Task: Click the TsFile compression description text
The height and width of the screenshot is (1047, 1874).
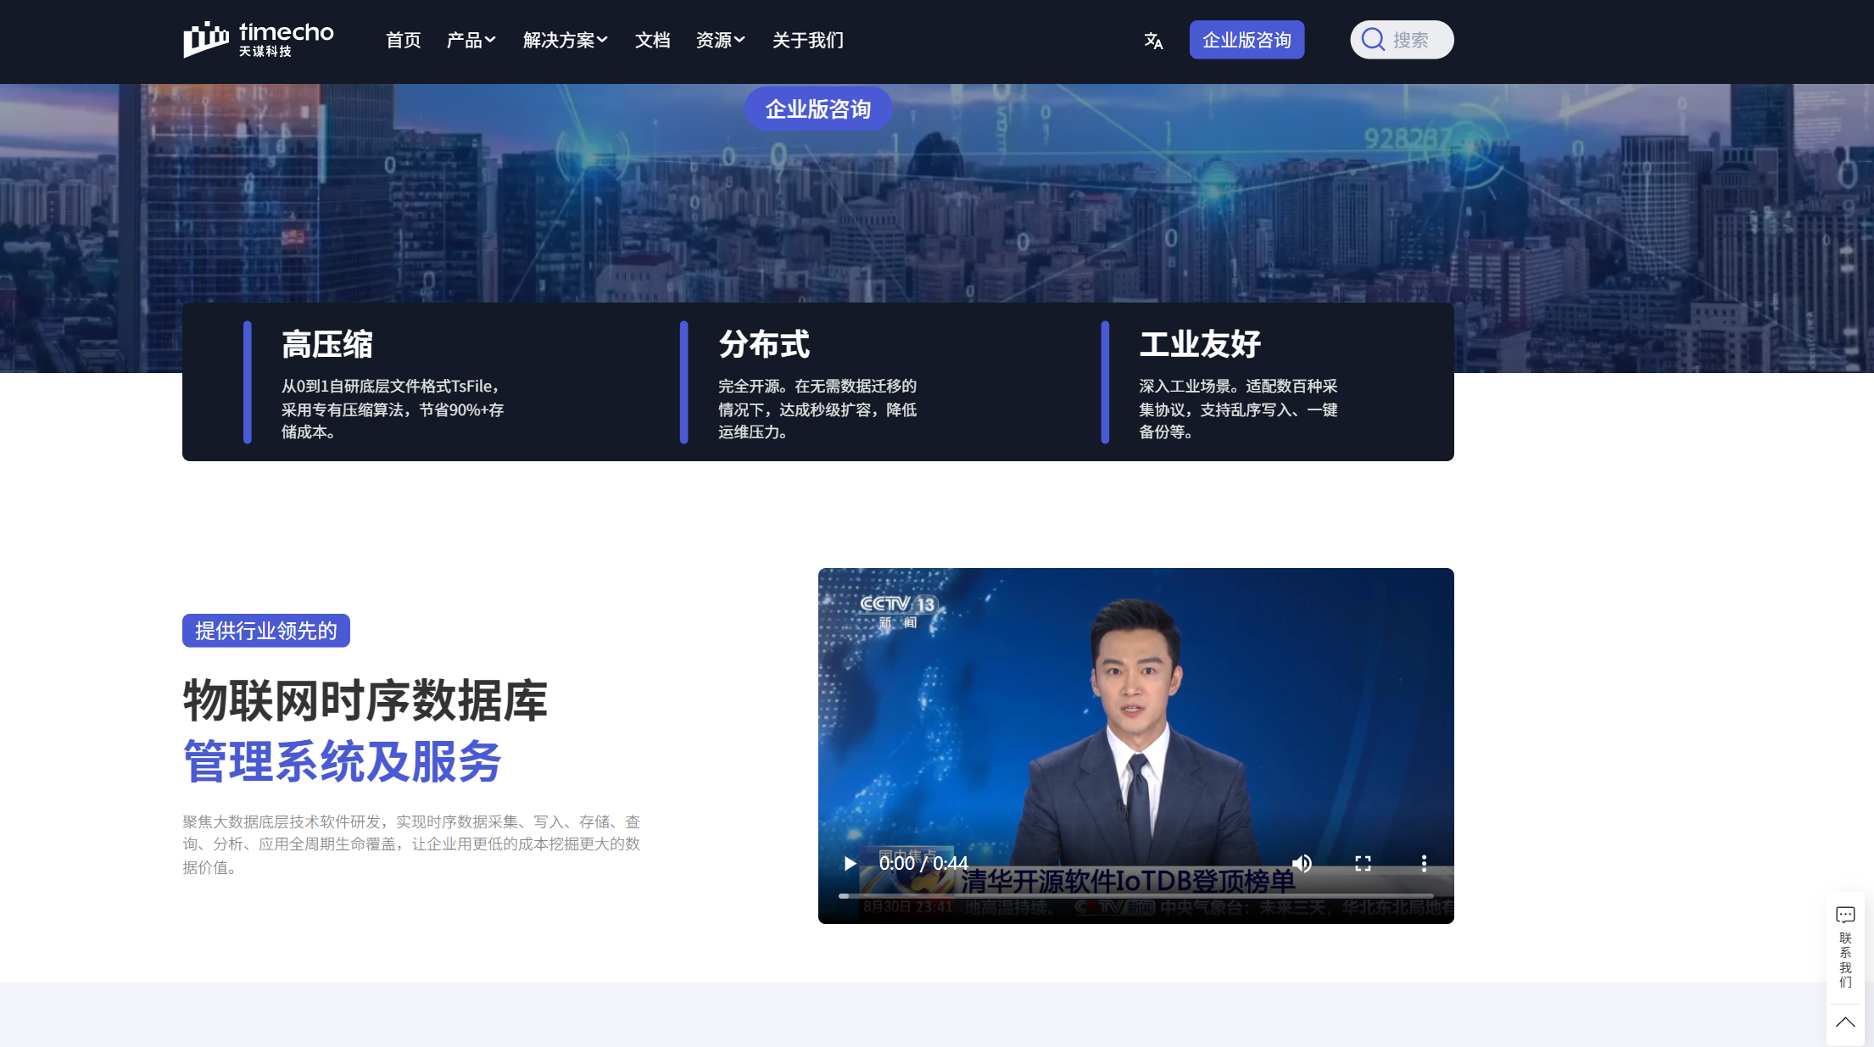Action: tap(393, 409)
